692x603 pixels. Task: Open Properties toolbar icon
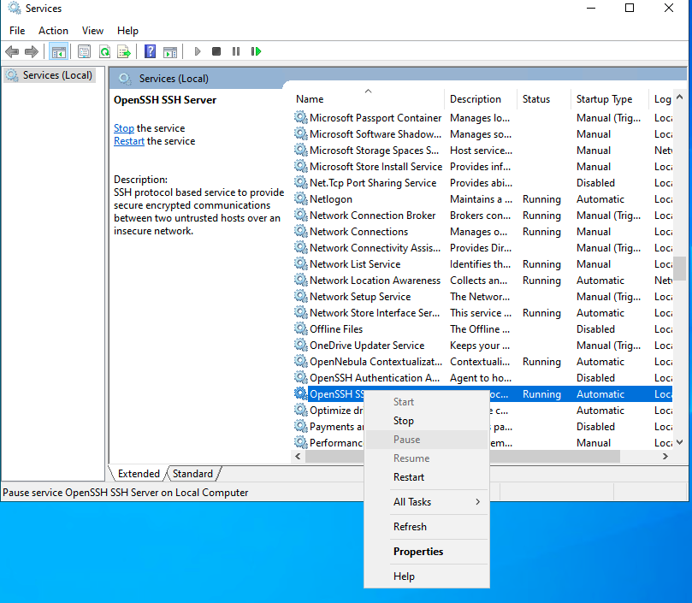pos(84,51)
